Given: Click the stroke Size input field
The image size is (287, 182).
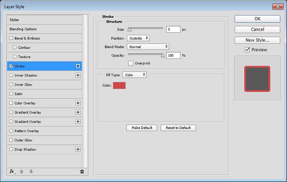Looking at the screenshot, I should point(173,29).
